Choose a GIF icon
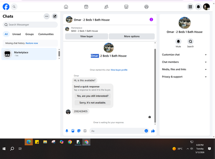The height and width of the screenshot is (159, 215). click(x=85, y=131)
